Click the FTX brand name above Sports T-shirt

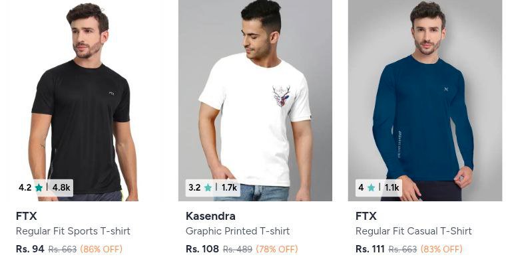coord(26,216)
